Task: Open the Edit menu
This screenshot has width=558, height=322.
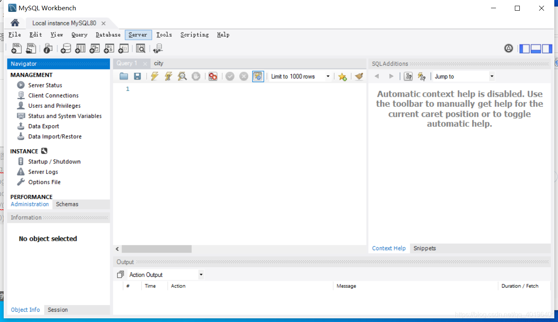Action: [x=36, y=35]
